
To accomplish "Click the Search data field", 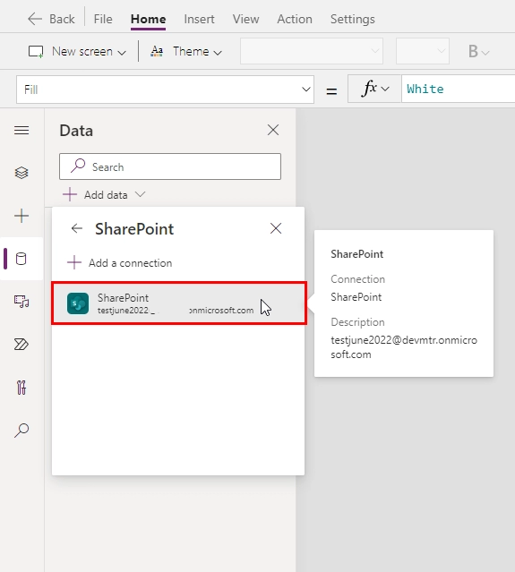I will [170, 166].
